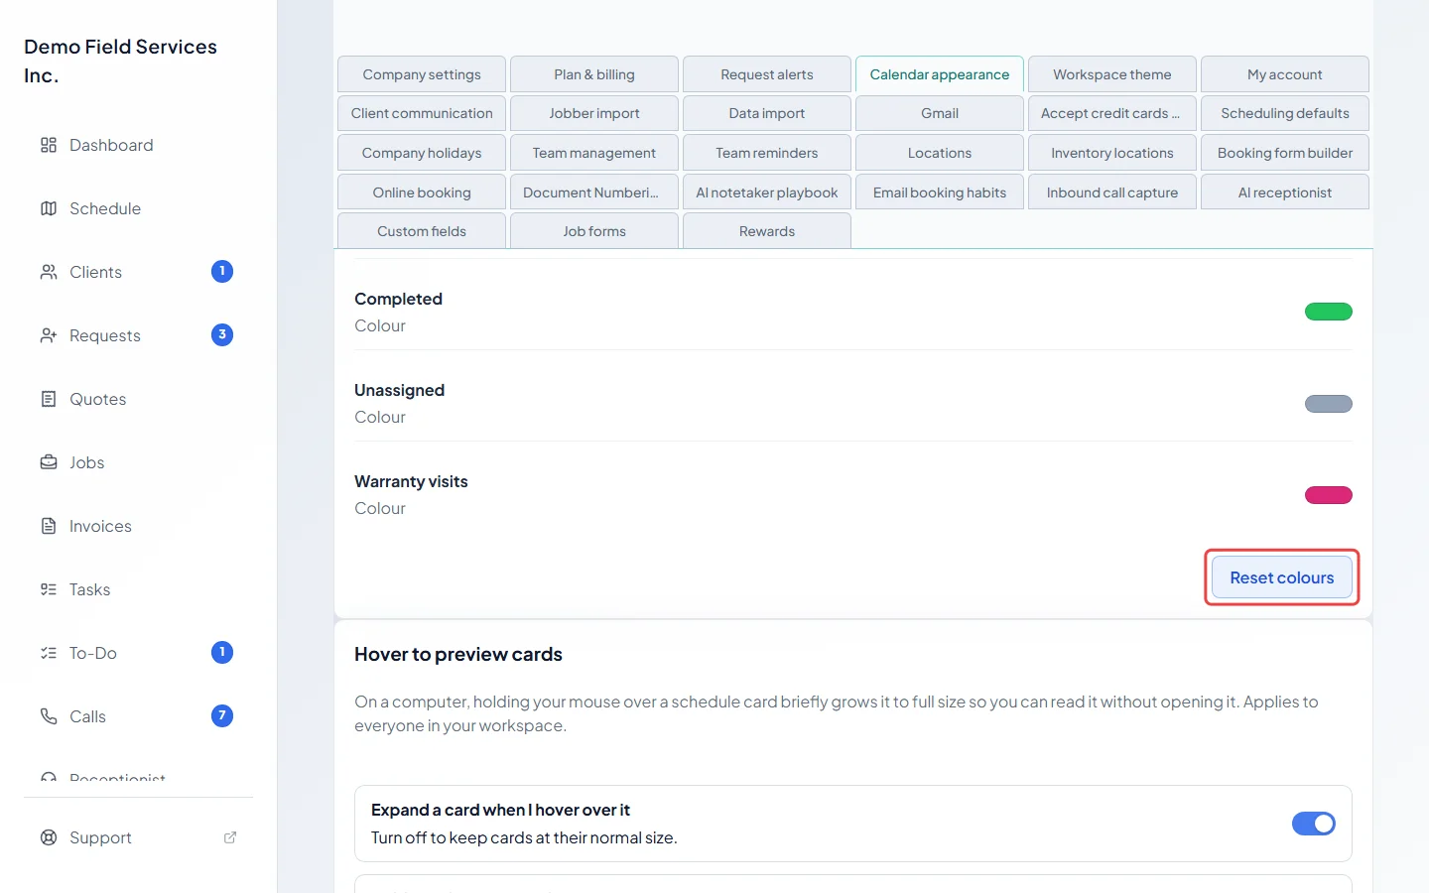Switch to the My account tab

tap(1285, 74)
